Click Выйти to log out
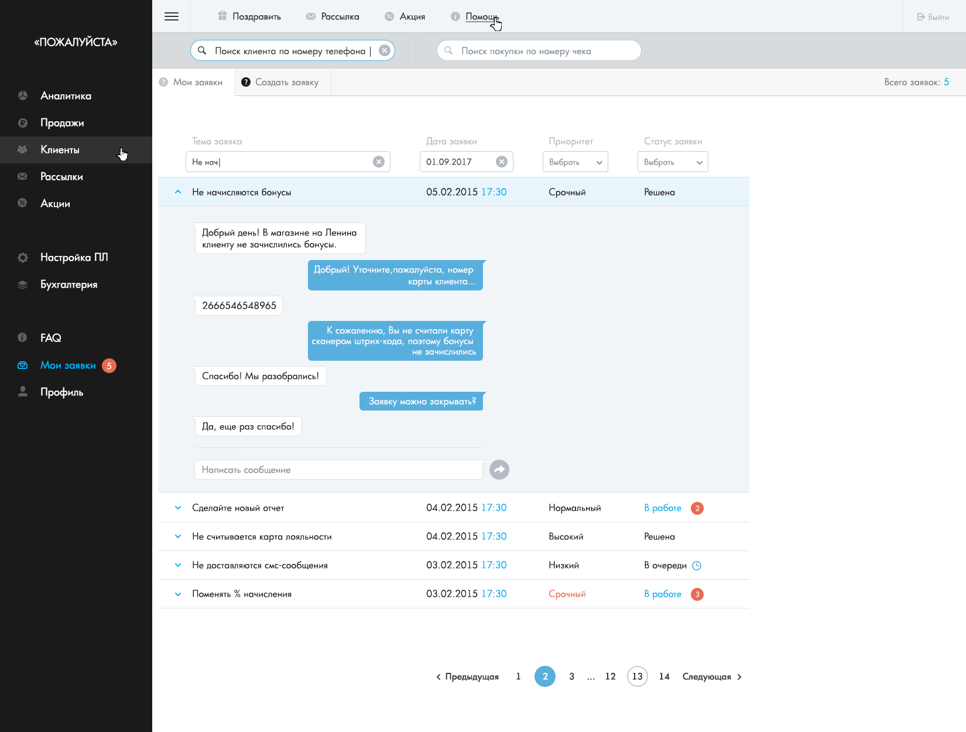Image resolution: width=966 pixels, height=732 pixels. [x=938, y=17]
